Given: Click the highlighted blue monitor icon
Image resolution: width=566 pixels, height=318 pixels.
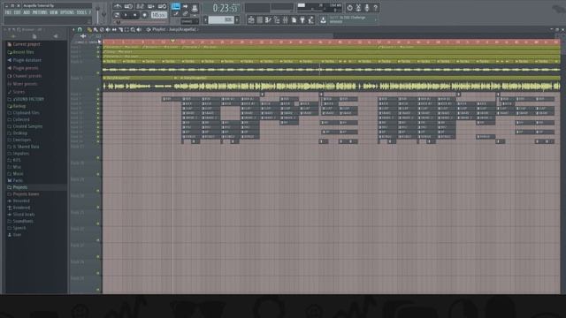Looking at the screenshot, I should tap(176, 6).
